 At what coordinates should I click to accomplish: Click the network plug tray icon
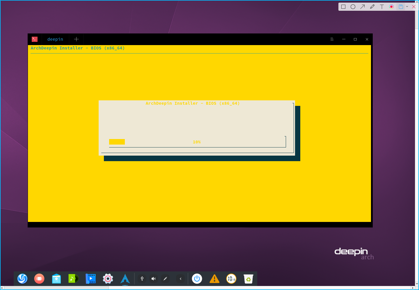click(x=165, y=279)
